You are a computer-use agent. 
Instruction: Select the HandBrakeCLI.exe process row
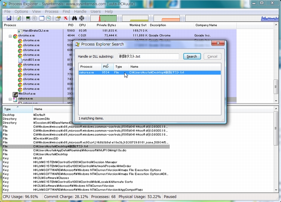click(119, 31)
